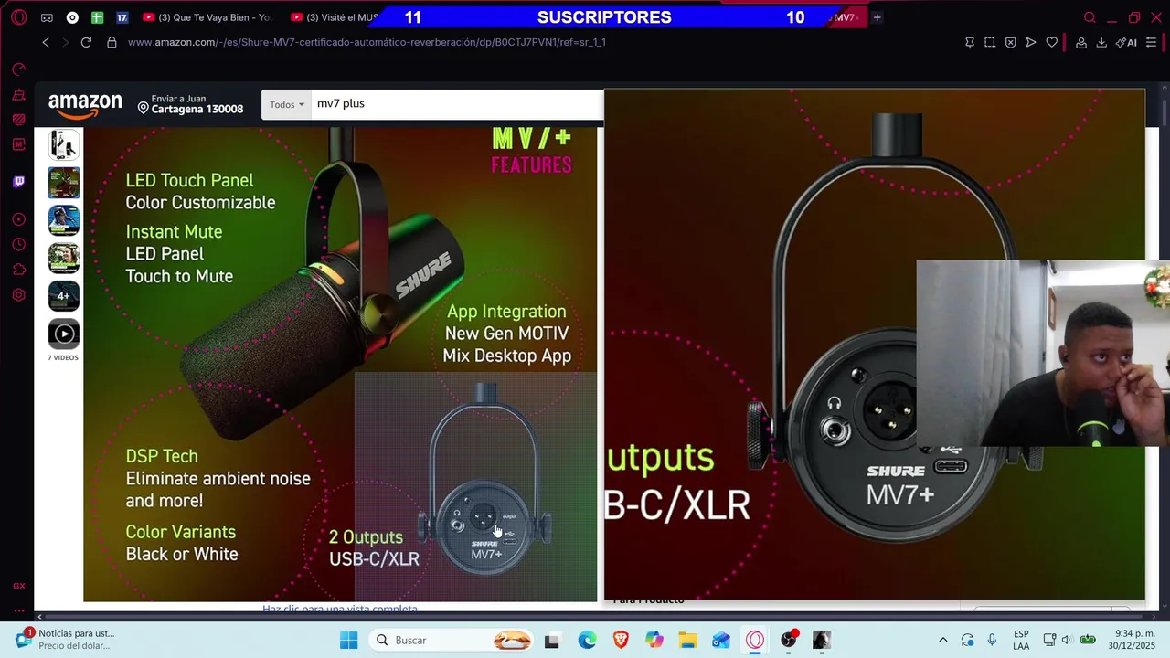Bookmark page with the heart icon
This screenshot has width=1170, height=658.
[1052, 42]
